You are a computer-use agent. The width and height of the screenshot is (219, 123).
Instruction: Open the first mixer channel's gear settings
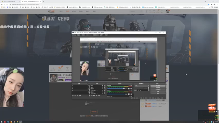tap(131, 89)
